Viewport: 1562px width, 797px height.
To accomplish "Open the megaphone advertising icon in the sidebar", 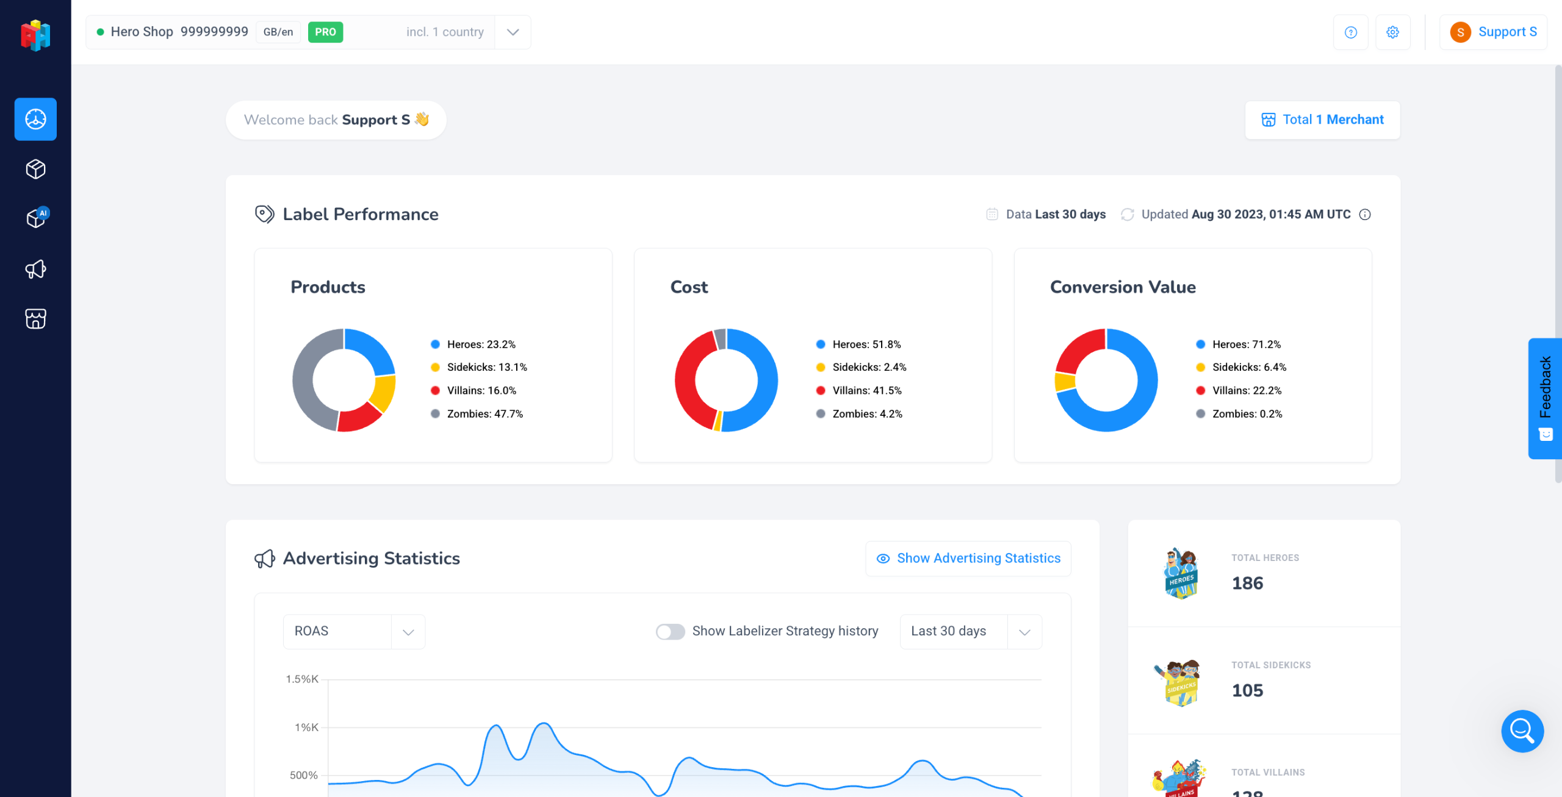I will 35,269.
